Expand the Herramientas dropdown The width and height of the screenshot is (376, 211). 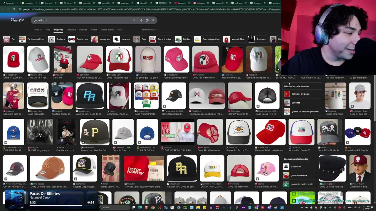[149, 30]
